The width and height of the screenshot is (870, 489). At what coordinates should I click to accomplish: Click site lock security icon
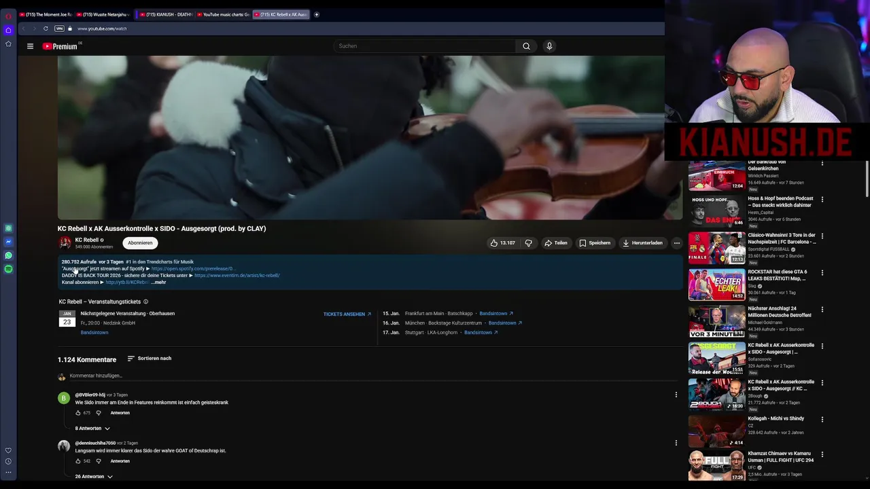pos(69,29)
